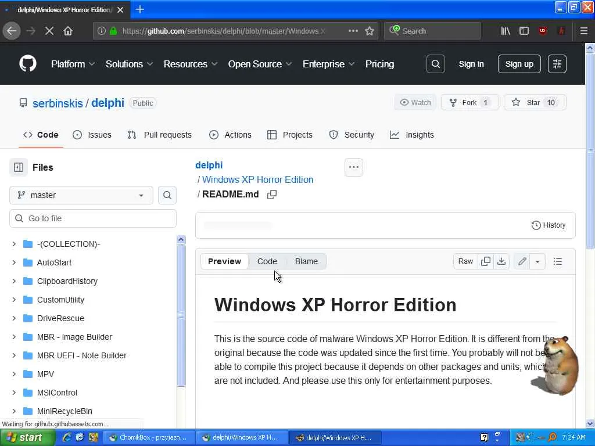Switch to the Issues tab
Viewport: 595px width, 446px height.
pos(92,135)
